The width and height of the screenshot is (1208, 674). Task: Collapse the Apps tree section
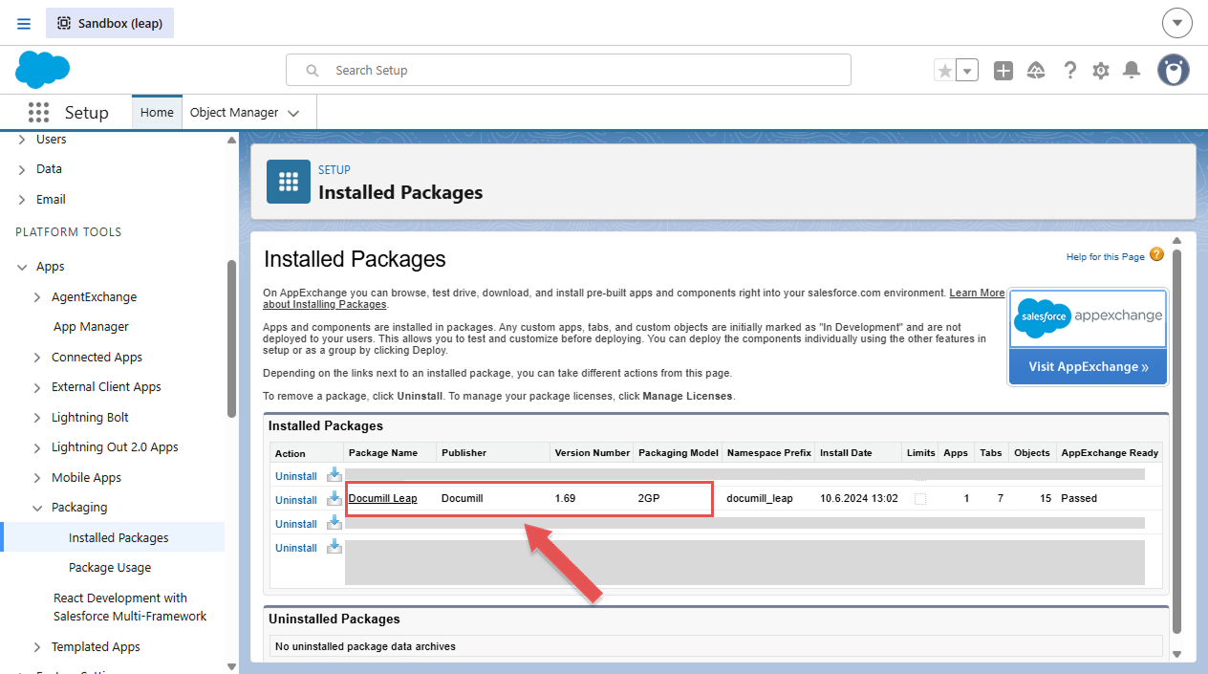[21, 267]
